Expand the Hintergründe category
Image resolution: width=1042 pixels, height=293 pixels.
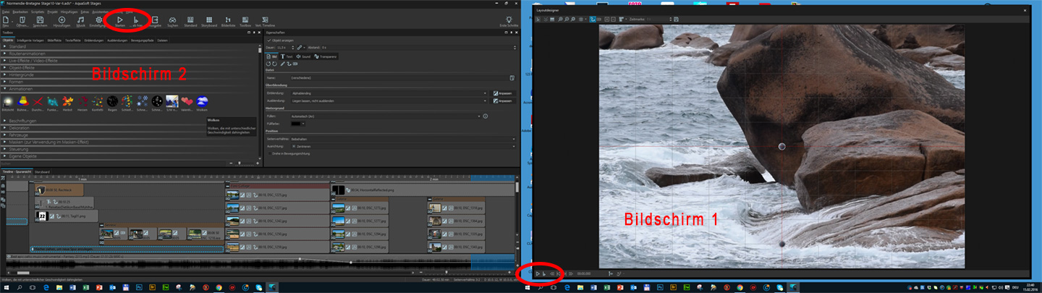[x=20, y=73]
